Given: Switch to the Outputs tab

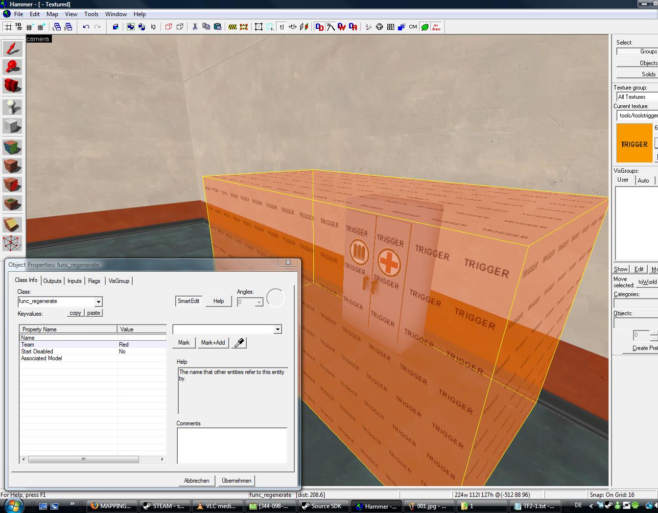Looking at the screenshot, I should tap(52, 281).
